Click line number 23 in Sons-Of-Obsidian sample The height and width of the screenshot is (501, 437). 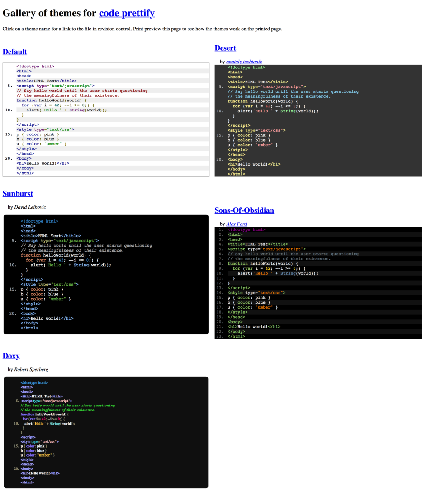220,336
